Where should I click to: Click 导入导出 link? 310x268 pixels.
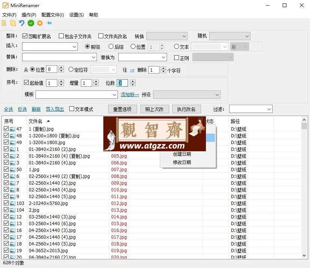55,109
